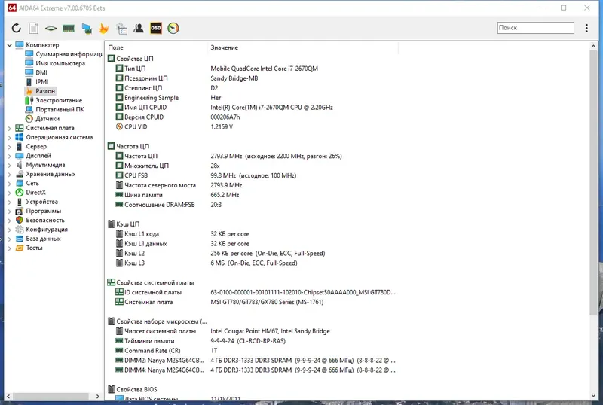Viewport: 603px width, 405px height.
Task: Select the Command Rate (CR) row
Action: [x=254, y=351]
